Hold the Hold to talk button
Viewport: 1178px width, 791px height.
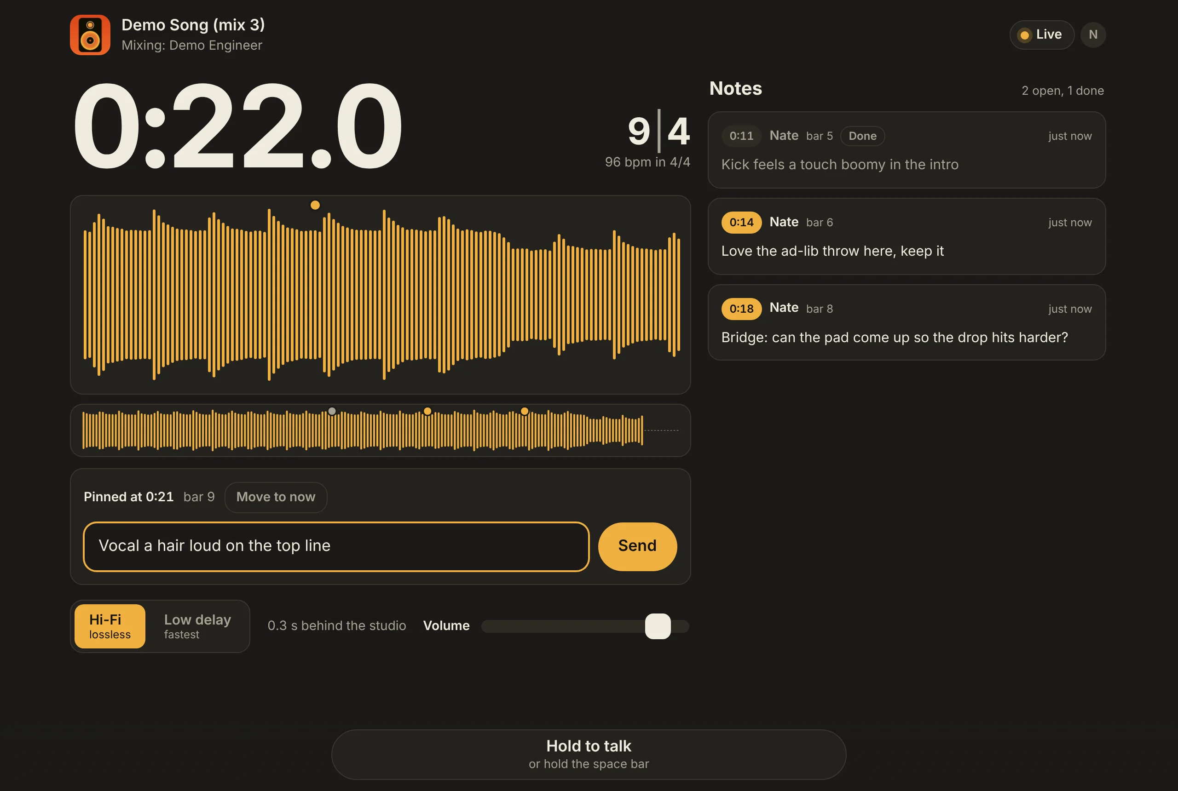589,754
